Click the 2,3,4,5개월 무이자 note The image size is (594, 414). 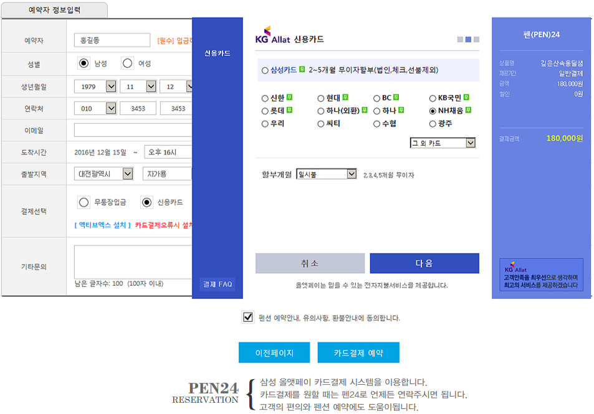(389, 175)
